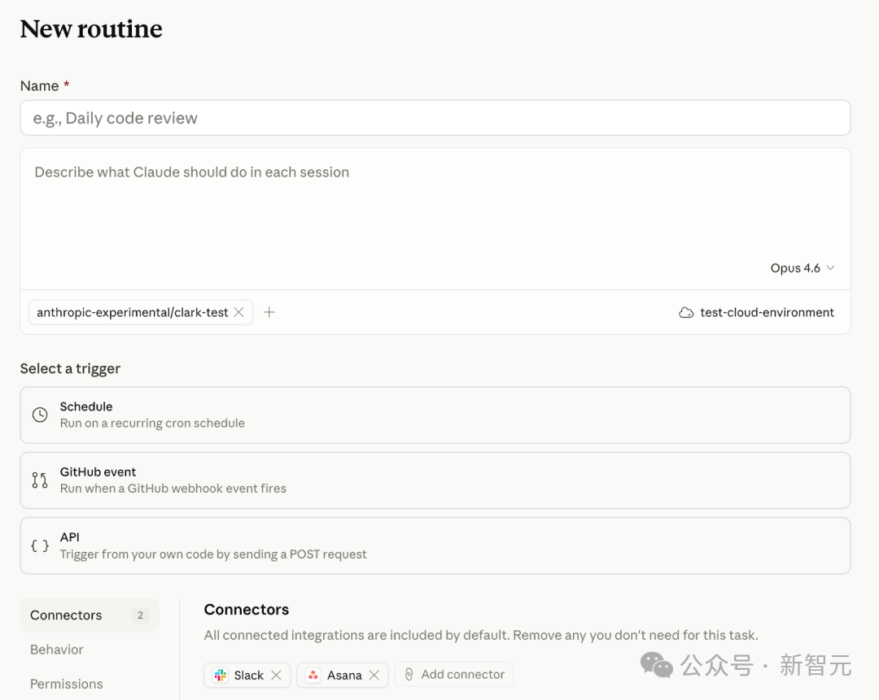Click 'Run when a GitHub webhook event fires'

(173, 489)
